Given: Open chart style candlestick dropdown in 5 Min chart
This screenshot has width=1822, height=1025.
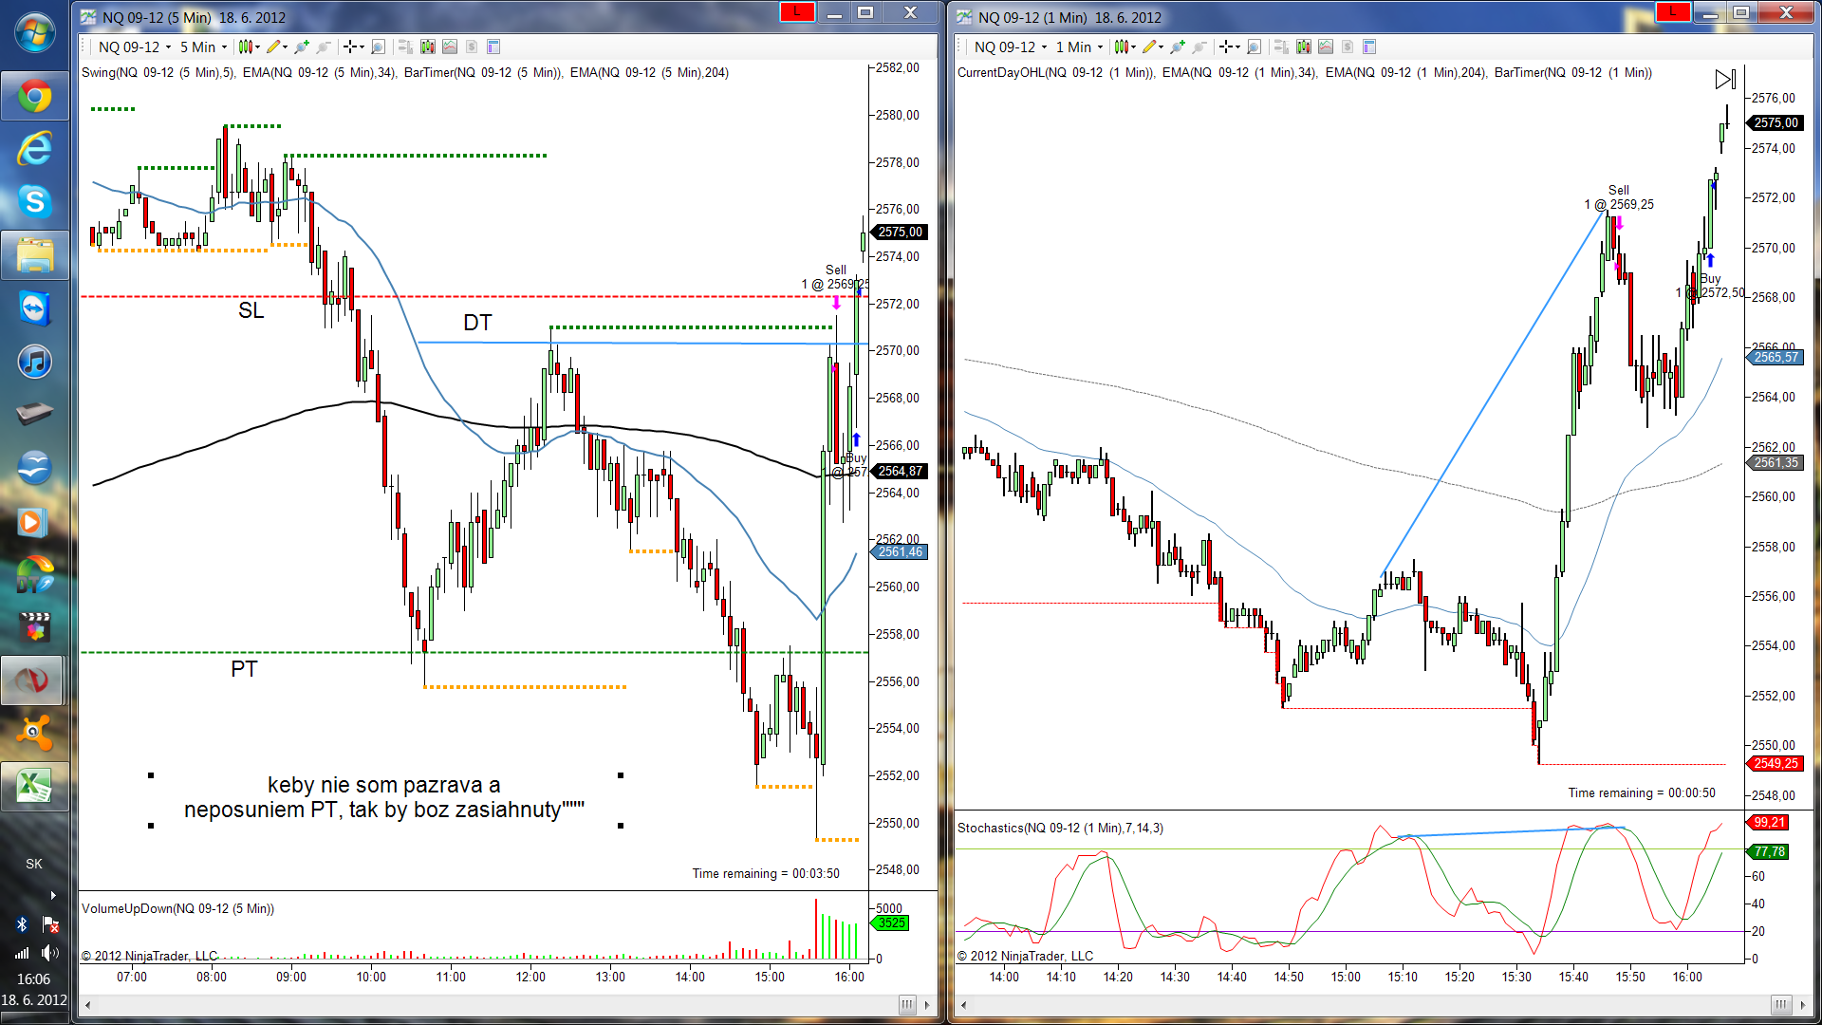Looking at the screenshot, I should coord(248,47).
